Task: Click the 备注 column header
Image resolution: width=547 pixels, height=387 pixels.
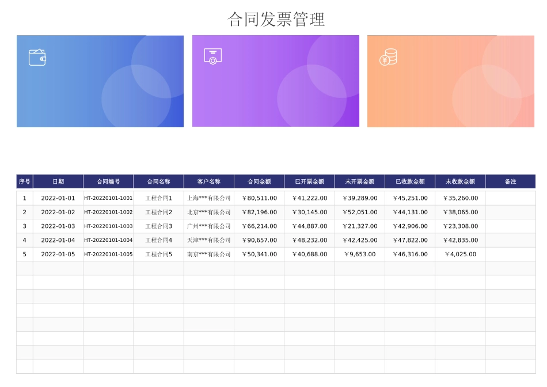Action: [x=512, y=181]
